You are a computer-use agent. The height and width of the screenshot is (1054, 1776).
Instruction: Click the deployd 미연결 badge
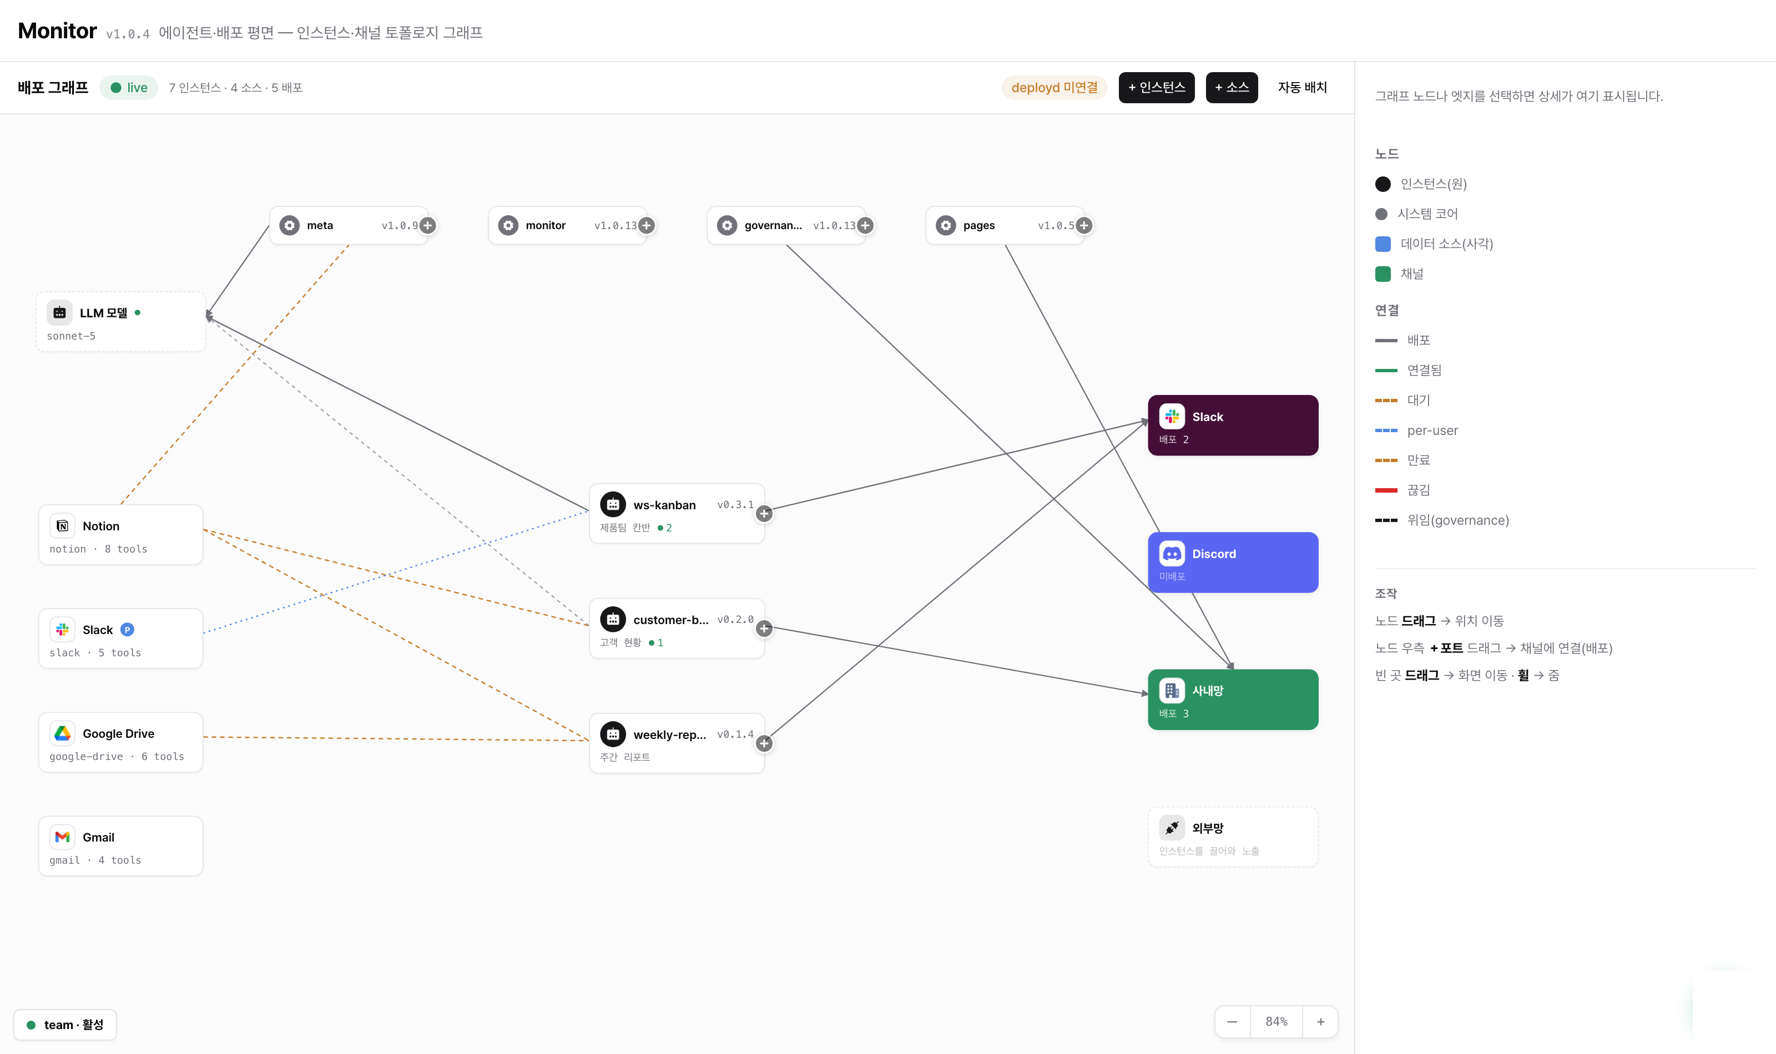tap(1054, 87)
